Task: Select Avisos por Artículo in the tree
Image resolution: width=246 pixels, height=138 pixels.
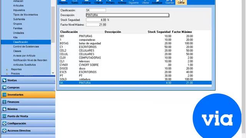Action: click(24, 56)
